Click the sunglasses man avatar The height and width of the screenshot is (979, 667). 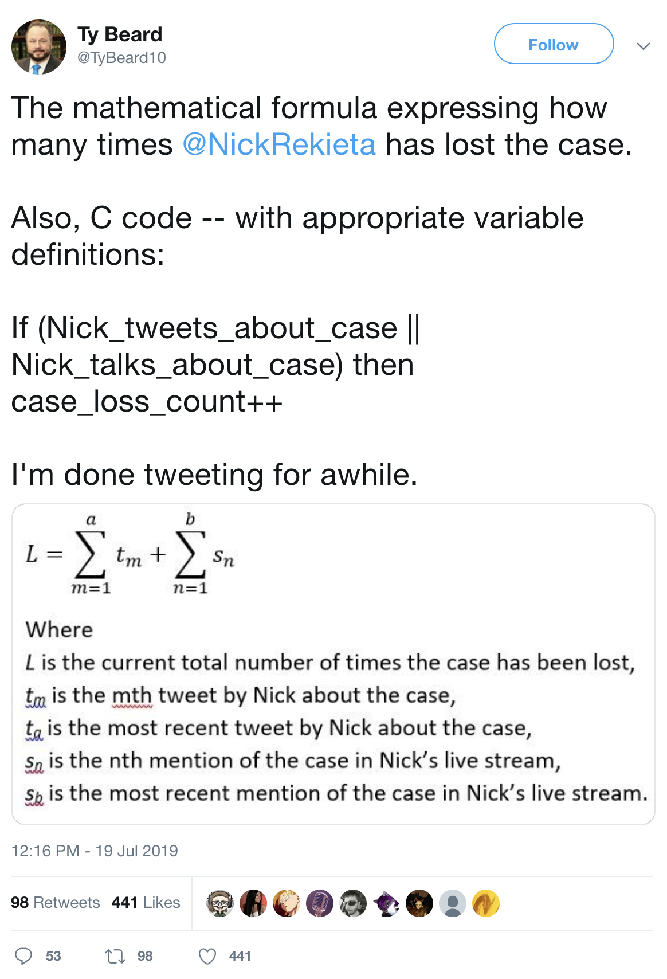(x=353, y=903)
